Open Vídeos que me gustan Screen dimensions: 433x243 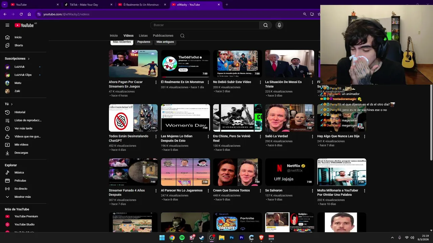click(x=23, y=136)
